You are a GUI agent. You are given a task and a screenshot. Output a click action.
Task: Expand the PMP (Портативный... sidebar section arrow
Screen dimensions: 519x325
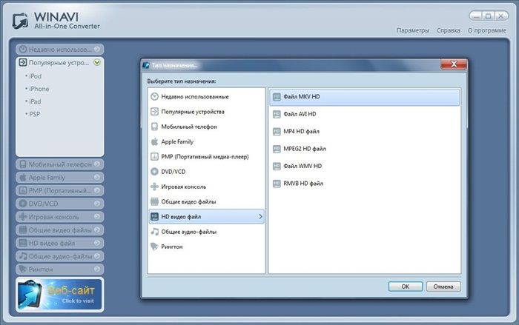pyautogui.click(x=97, y=190)
